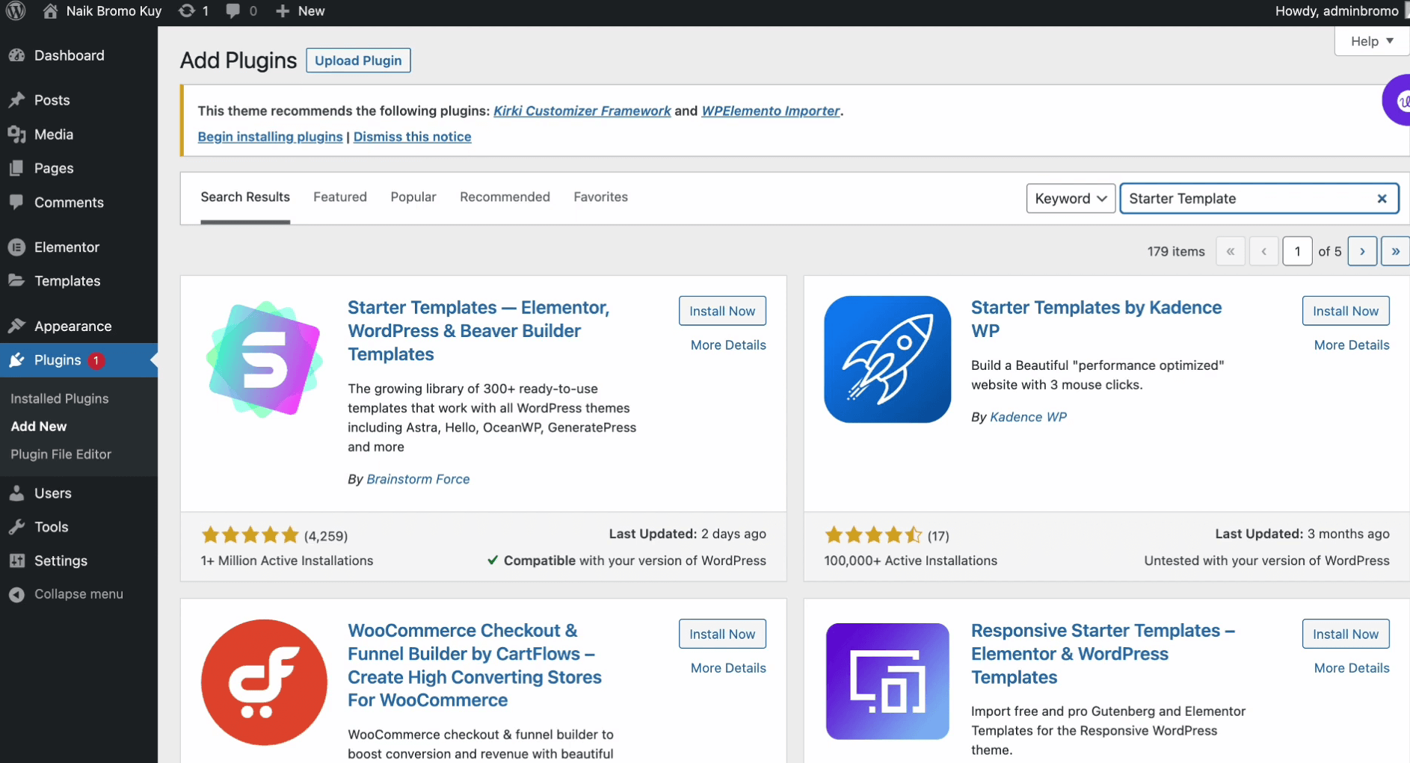Open Kadence WP author link
Screen dimensions: 1410x763
[x=1028, y=417]
